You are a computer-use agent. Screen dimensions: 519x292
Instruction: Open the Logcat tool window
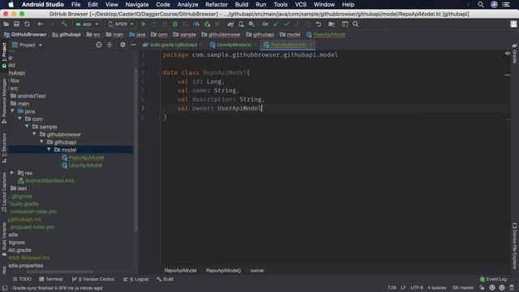[136, 279]
